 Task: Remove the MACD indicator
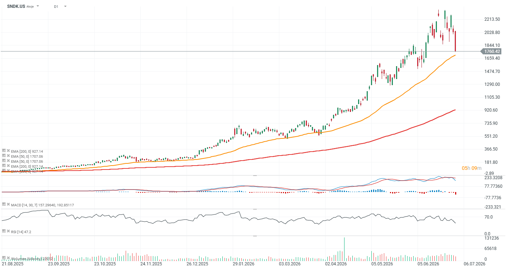point(8,204)
